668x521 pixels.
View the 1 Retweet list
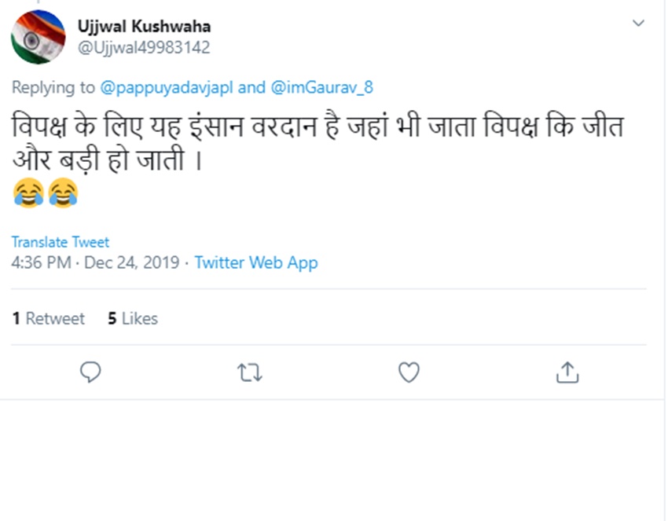pyautogui.click(x=48, y=318)
